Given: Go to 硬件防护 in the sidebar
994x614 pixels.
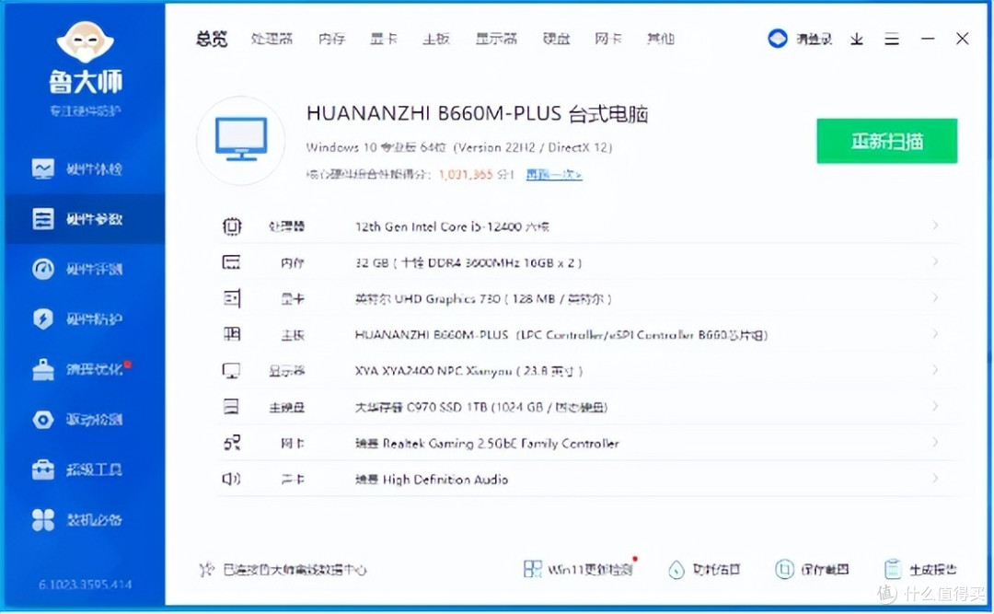Looking at the screenshot, I should (x=76, y=319).
